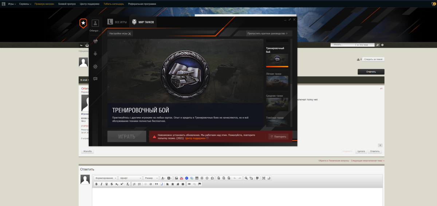Insert a bulleted list in editor
437x206 pixels.
click(139, 184)
